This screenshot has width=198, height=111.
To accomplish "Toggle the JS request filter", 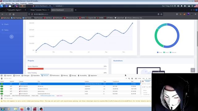I will click(x=146, y=79).
